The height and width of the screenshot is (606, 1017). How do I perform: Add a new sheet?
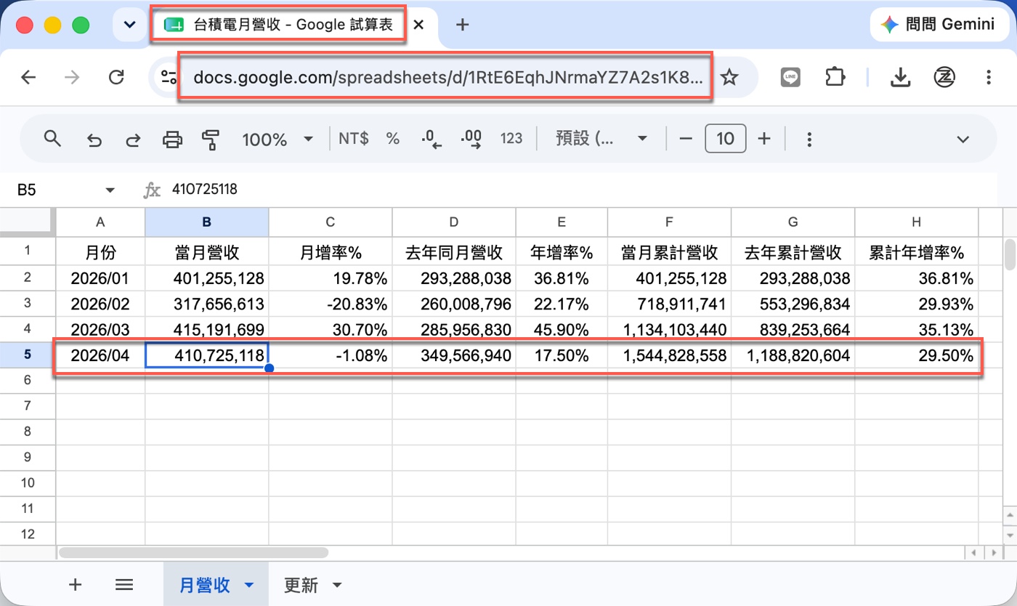(75, 584)
